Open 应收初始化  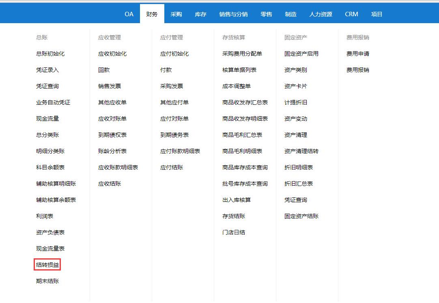[x=112, y=54]
